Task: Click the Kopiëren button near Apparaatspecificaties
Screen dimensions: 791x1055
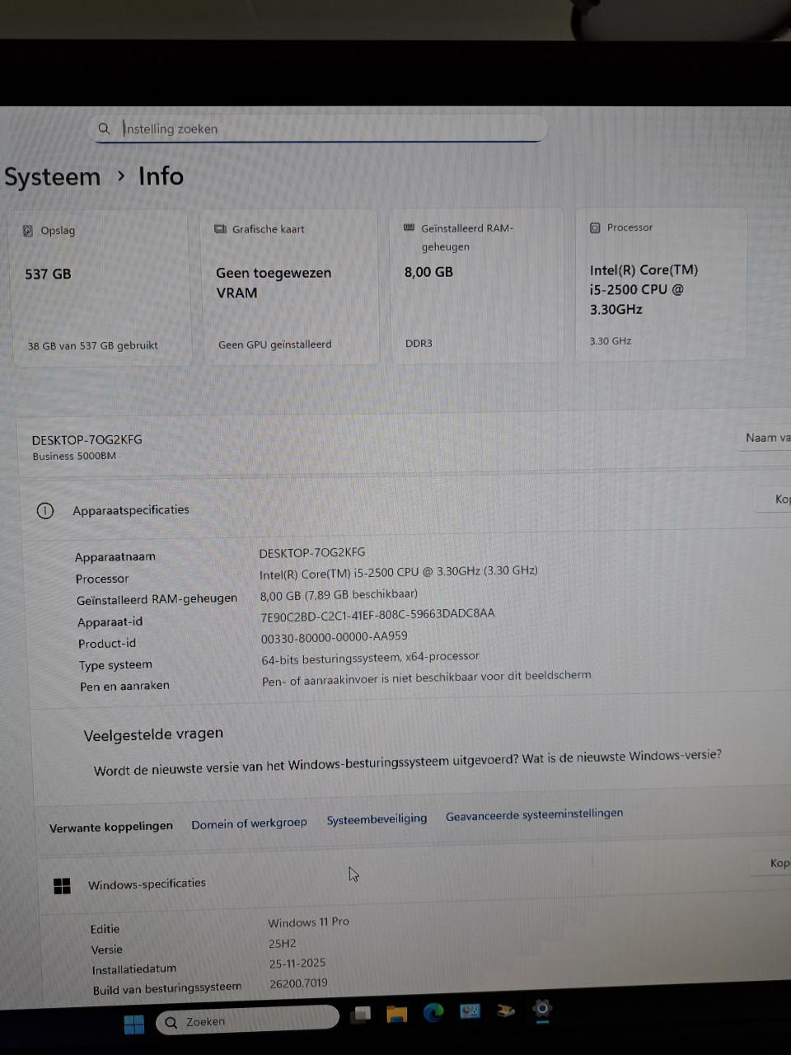Action: [x=777, y=499]
